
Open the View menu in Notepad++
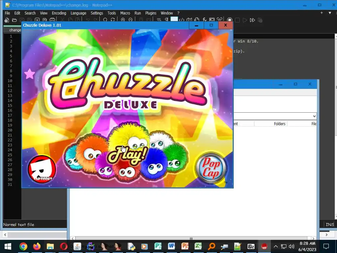click(x=44, y=13)
